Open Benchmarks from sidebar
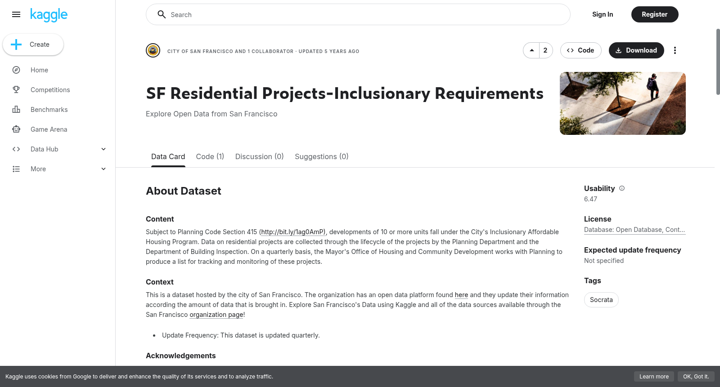 pyautogui.click(x=49, y=110)
